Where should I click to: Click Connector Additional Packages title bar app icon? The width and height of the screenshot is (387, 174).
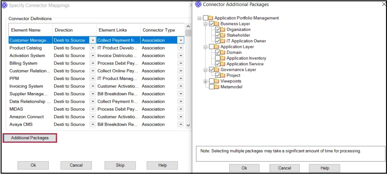pyautogui.click(x=198, y=5)
